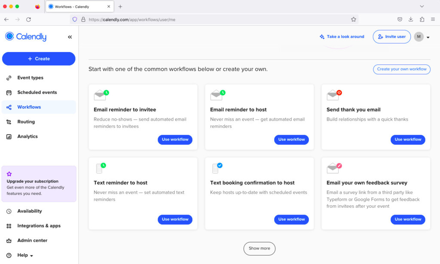Bookmark this page with star icon
440x264 pixels.
[x=353, y=19]
